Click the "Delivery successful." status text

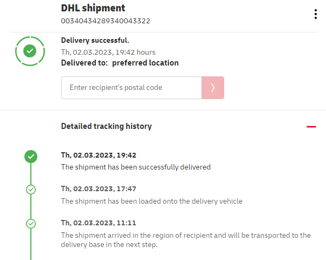tap(95, 41)
